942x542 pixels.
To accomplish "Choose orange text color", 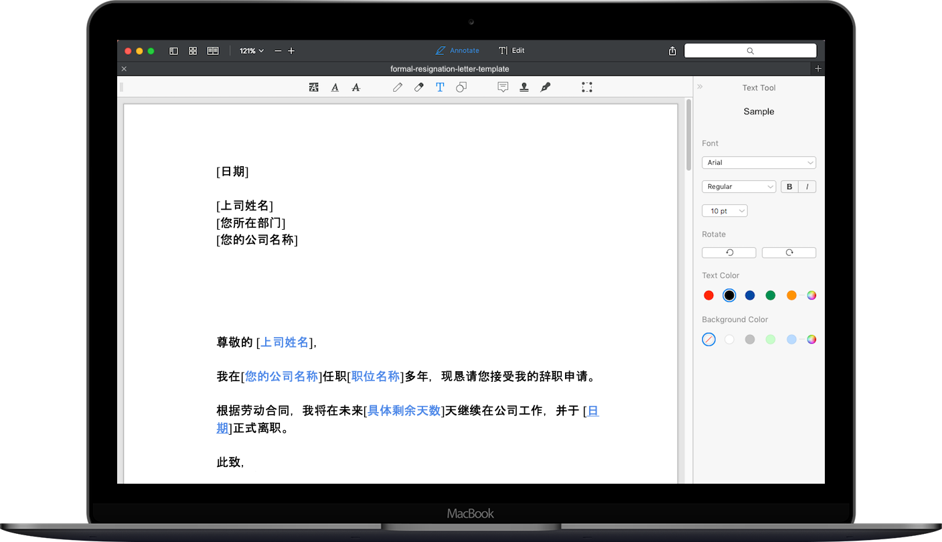I will coord(791,295).
